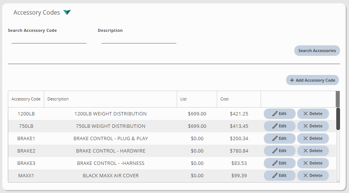Delete the 1200LB accessory
Viewport: 349px width, 193px height.
click(x=313, y=114)
